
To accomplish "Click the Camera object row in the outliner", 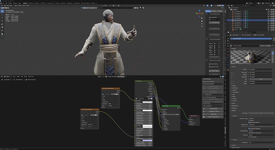I will coord(236,29).
